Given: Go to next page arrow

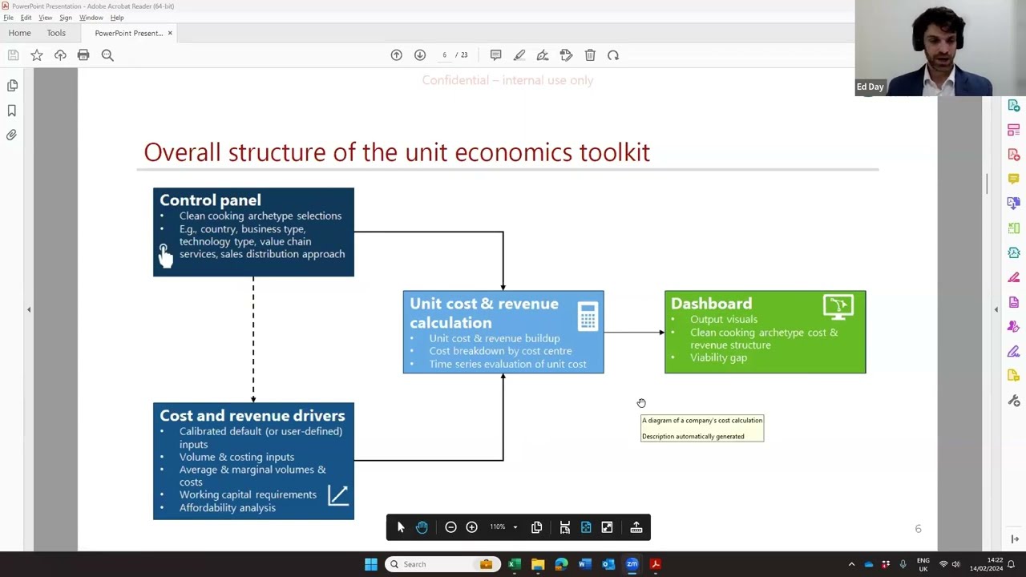Looking at the screenshot, I should 419,55.
